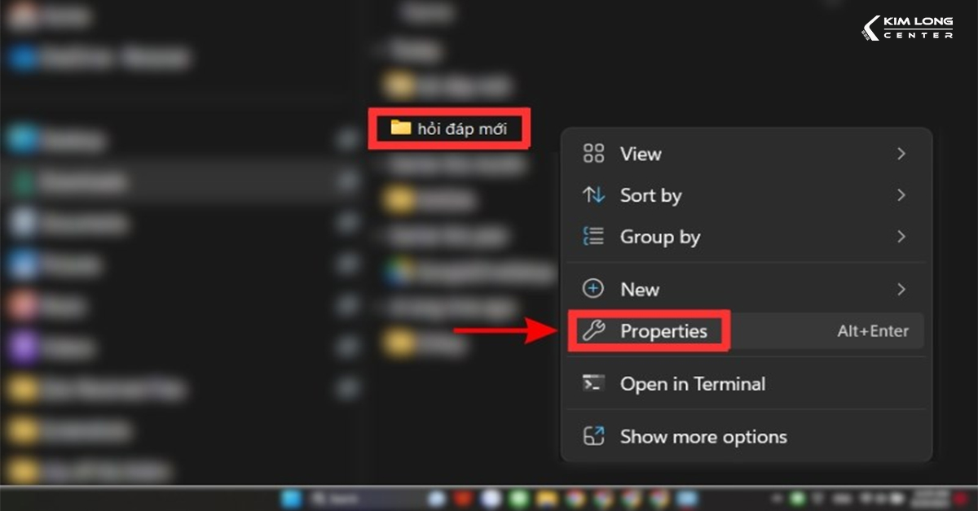Expand the View submenu chevron

pyautogui.click(x=901, y=153)
